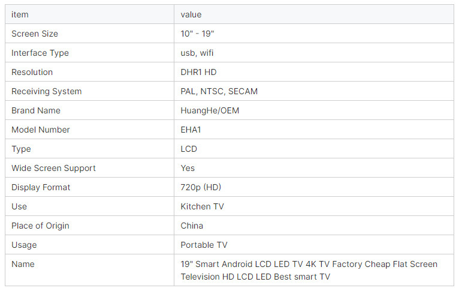Select the Place of Origin label
The width and height of the screenshot is (459, 291).
coord(40,226)
